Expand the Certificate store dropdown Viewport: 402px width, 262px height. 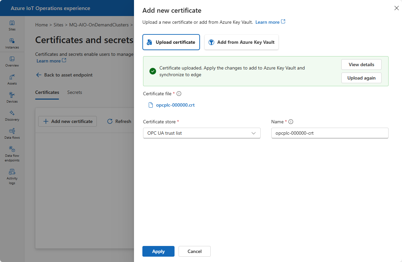point(202,133)
